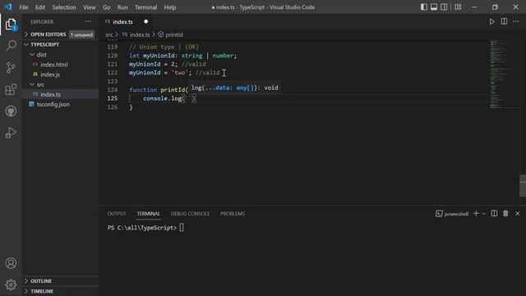Create a new terminal with plus icon
The height and width of the screenshot is (296, 526).
476,214
